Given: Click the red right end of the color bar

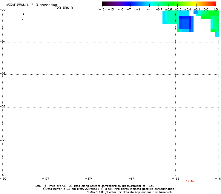Looking at the screenshot, I should point(213,4).
